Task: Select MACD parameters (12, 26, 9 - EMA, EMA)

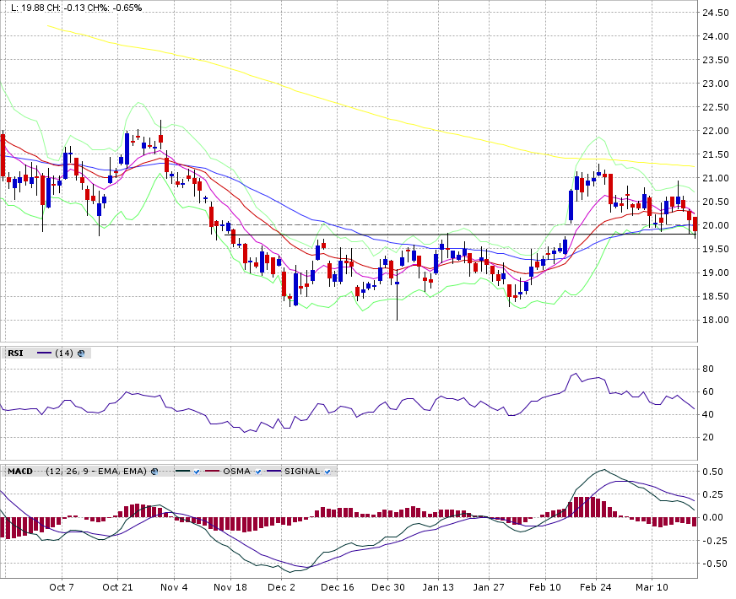Action: [x=96, y=471]
